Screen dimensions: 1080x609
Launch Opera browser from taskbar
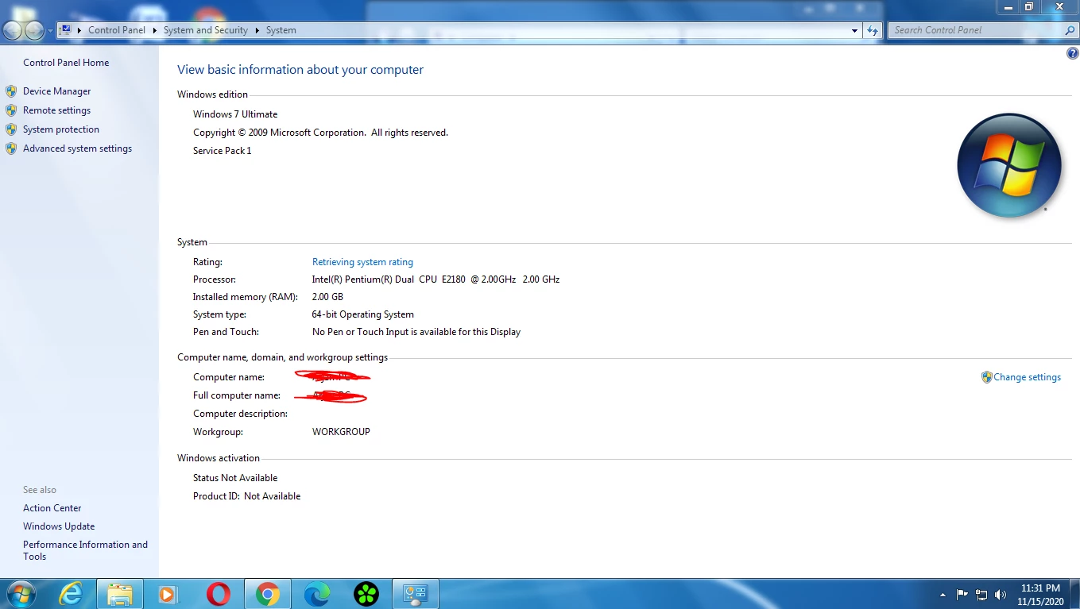coord(218,594)
